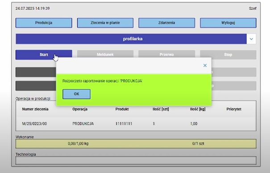Click the PRODUKCJA operation cell
270x173 pixels.
click(x=83, y=124)
